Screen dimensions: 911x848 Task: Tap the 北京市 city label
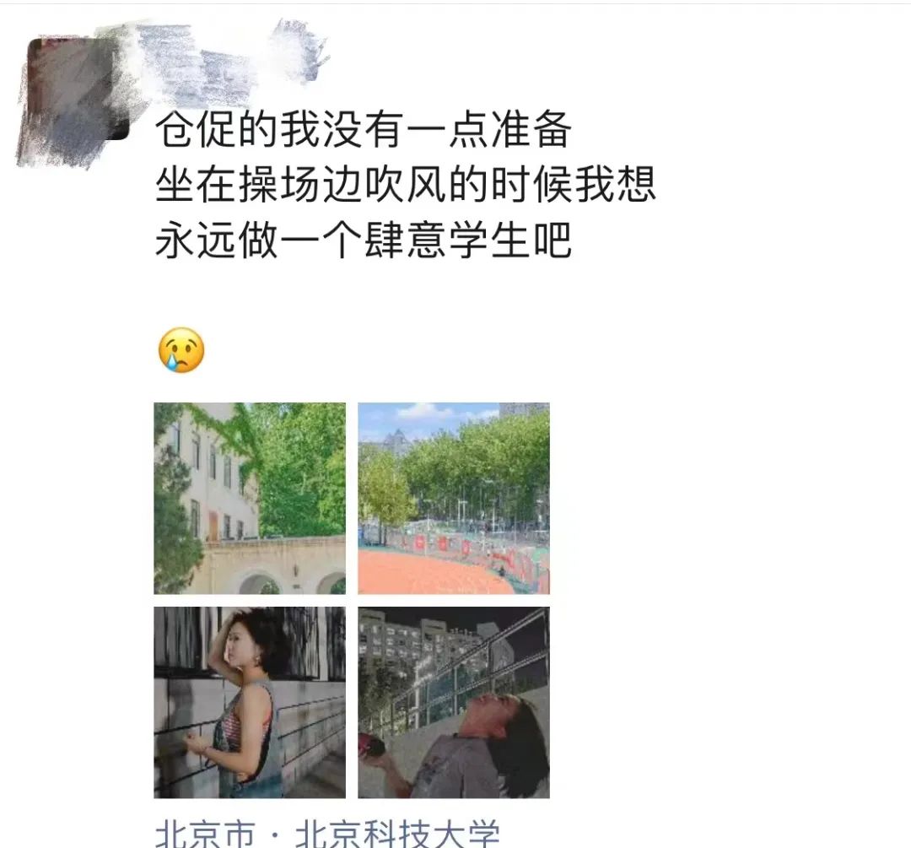206,834
